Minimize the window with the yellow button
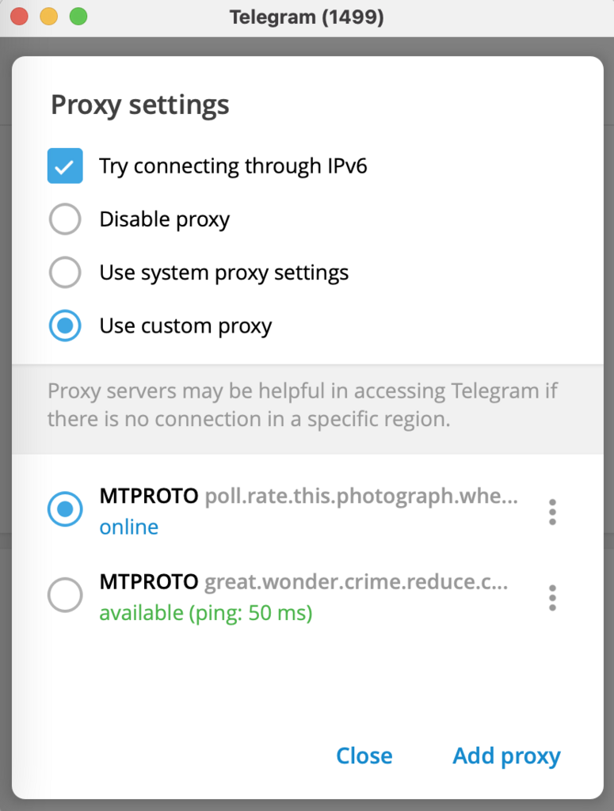Viewport: 614px width, 811px height. pyautogui.click(x=48, y=17)
